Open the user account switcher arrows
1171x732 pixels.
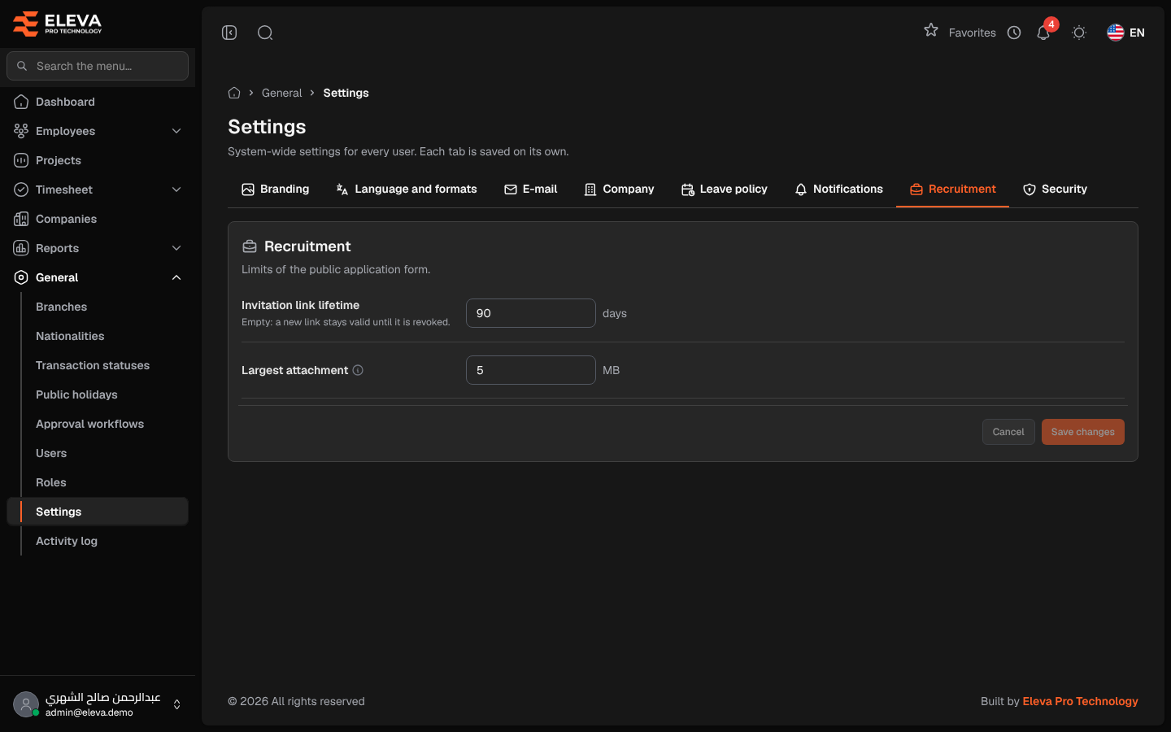coord(177,704)
